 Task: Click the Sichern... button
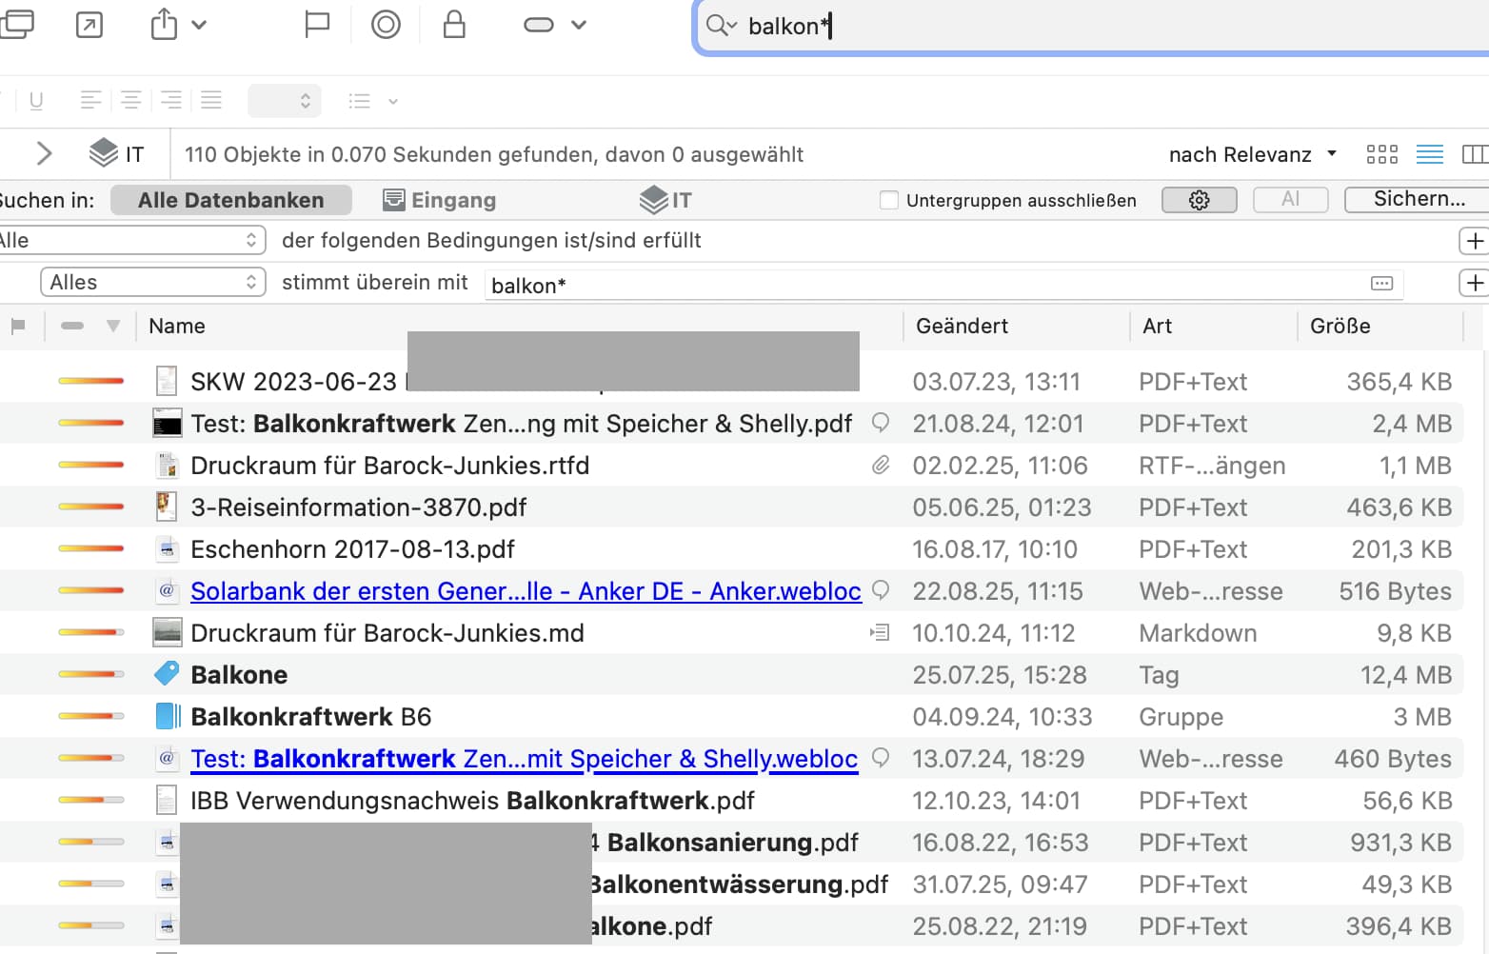[x=1418, y=199]
